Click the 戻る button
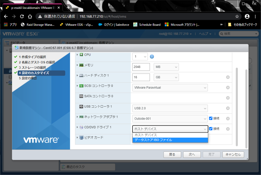 coord(172,155)
